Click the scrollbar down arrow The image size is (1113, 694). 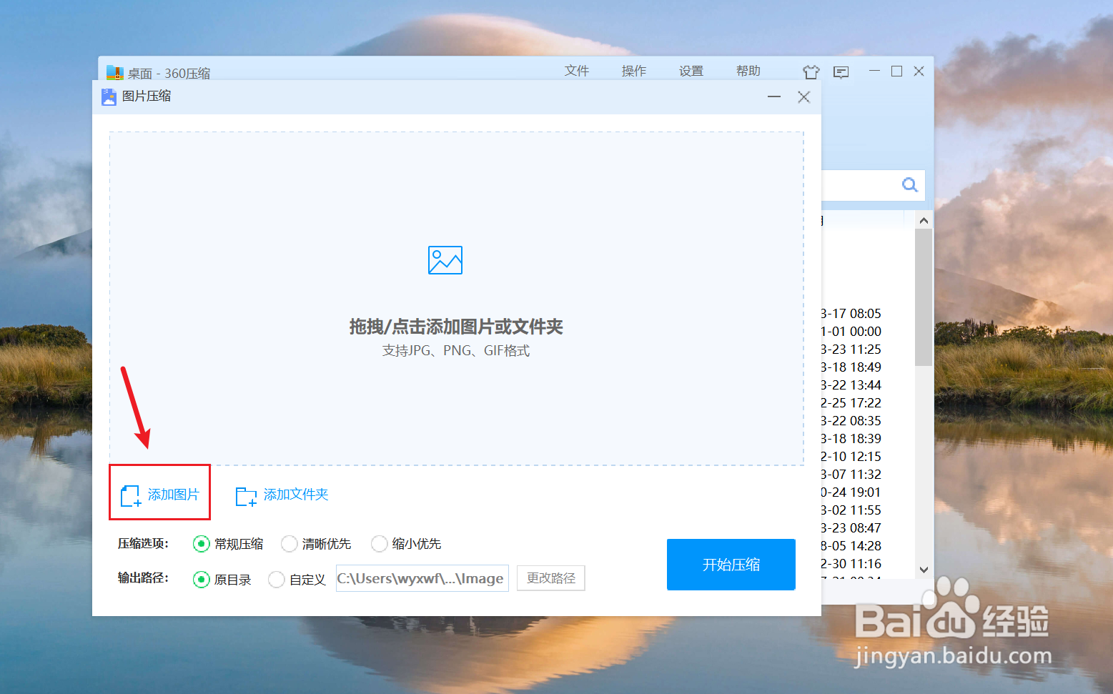[924, 570]
